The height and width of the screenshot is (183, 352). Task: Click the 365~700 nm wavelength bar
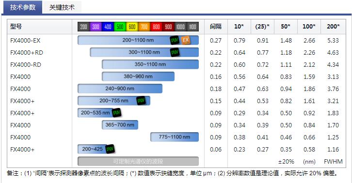(120, 125)
